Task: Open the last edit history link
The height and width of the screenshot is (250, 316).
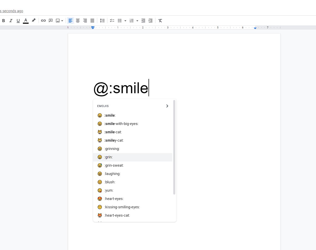Action: pos(11,11)
